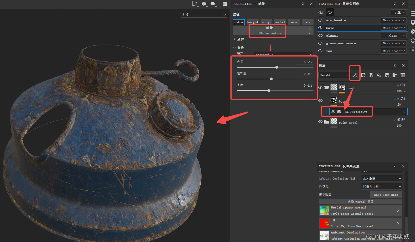Click the solo eye icon in texture set list
This screenshot has width=415, height=242.
pos(330,12)
